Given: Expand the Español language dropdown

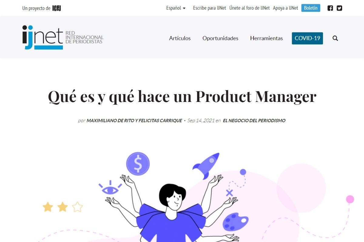Looking at the screenshot, I should pyautogui.click(x=176, y=8).
